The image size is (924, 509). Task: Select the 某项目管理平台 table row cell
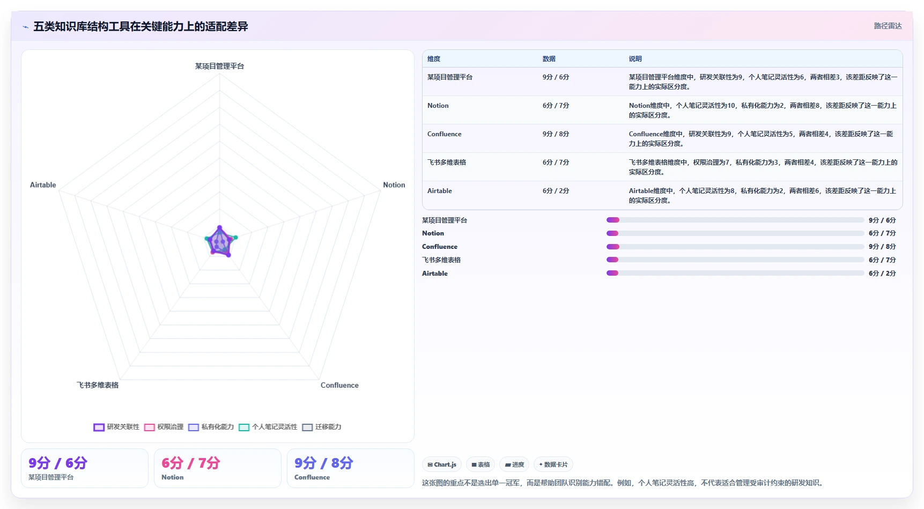[x=450, y=77]
